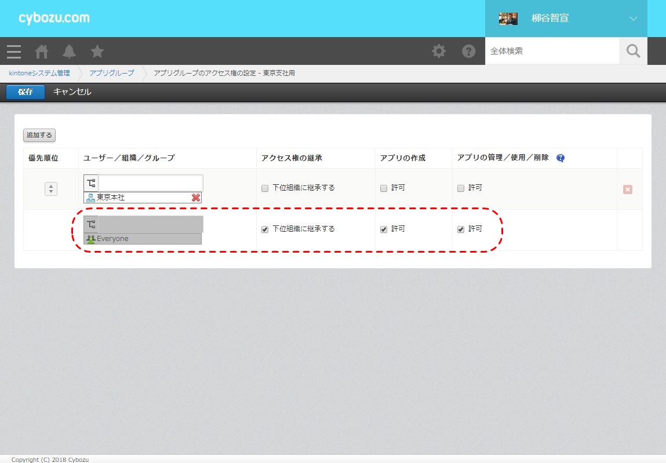The image size is (666, 463).
Task: Go to the home portal icon
Action: (42, 52)
